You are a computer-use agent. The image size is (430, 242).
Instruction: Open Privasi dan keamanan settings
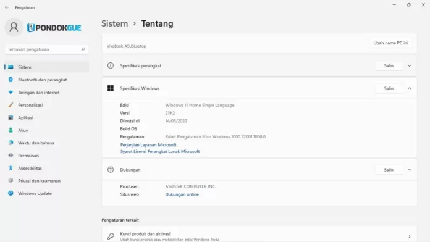pos(46,181)
